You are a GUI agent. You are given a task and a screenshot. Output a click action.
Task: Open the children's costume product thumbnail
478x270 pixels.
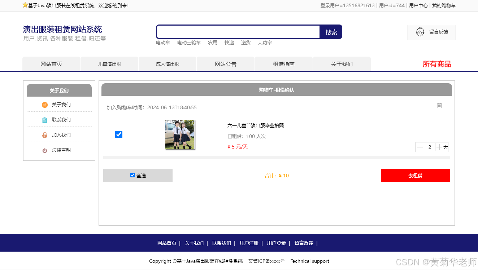(180, 134)
